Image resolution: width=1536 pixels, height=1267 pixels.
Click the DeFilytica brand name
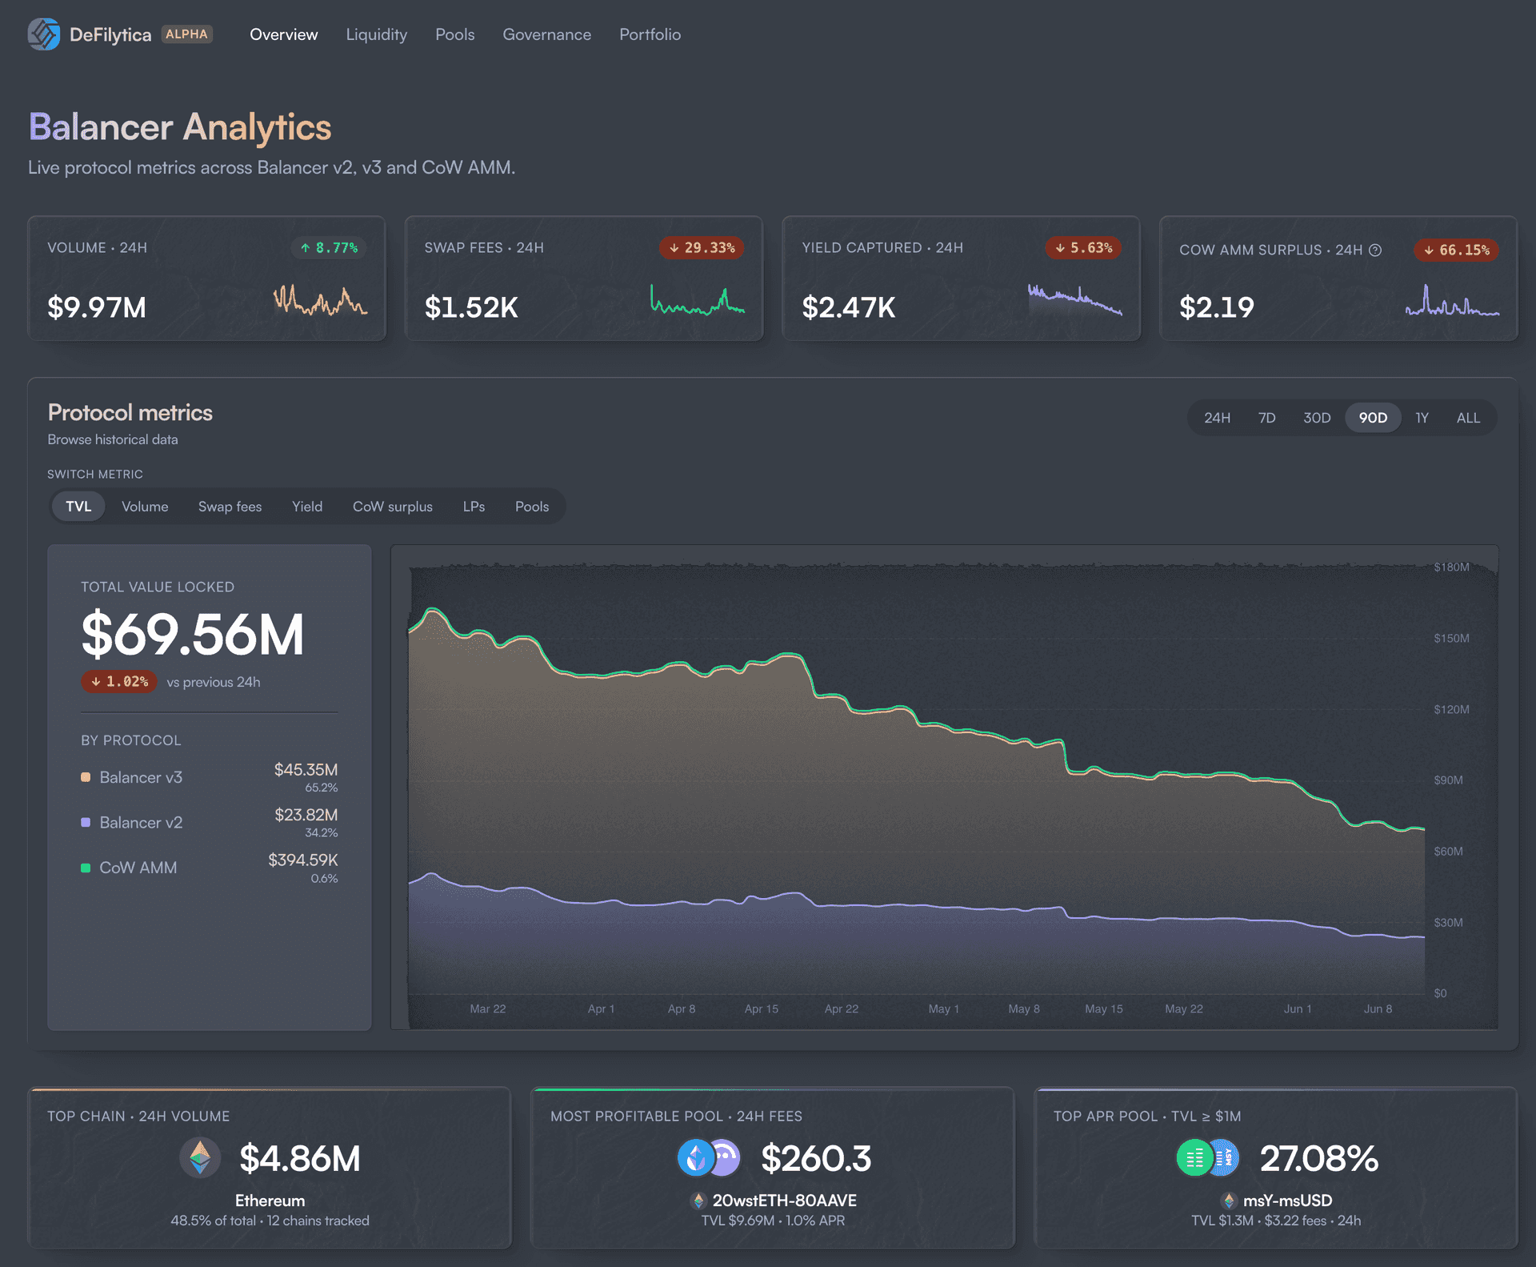pos(110,34)
